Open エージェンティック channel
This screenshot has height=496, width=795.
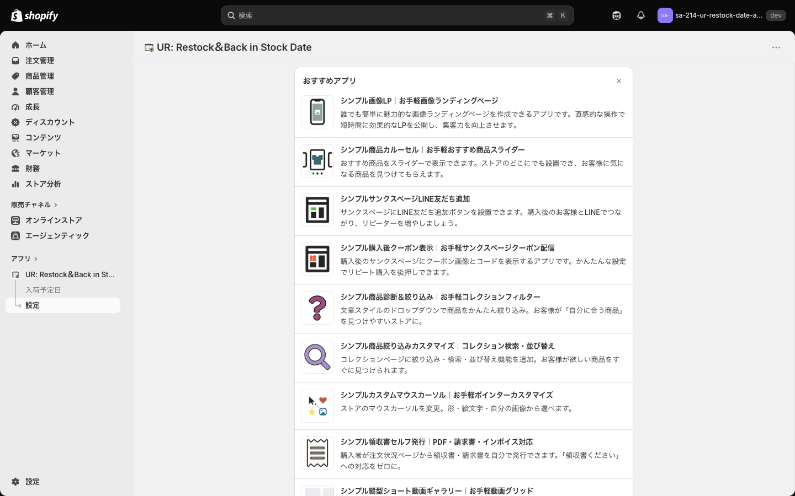63,236
